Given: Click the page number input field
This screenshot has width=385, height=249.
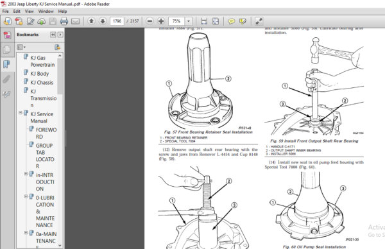Looking at the screenshot, I should [117, 21].
